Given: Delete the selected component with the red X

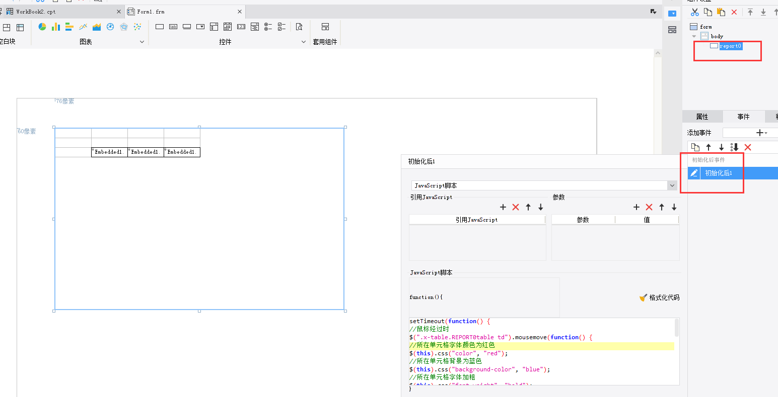Looking at the screenshot, I should (734, 12).
